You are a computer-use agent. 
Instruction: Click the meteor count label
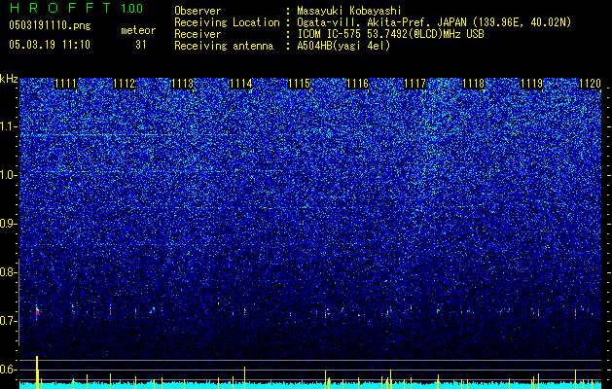pyautogui.click(x=138, y=30)
